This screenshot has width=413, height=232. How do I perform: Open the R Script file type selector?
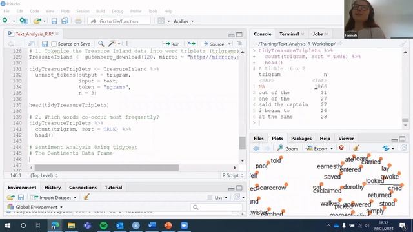pos(232,175)
